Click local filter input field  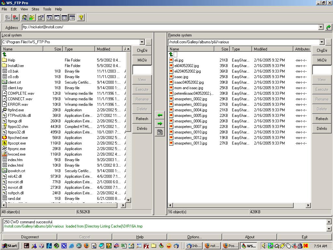(x=142, y=70)
